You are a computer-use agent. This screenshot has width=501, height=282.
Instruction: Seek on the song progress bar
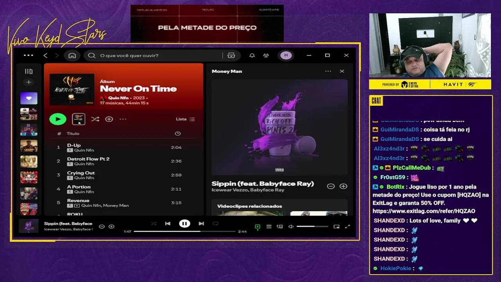[x=184, y=231]
